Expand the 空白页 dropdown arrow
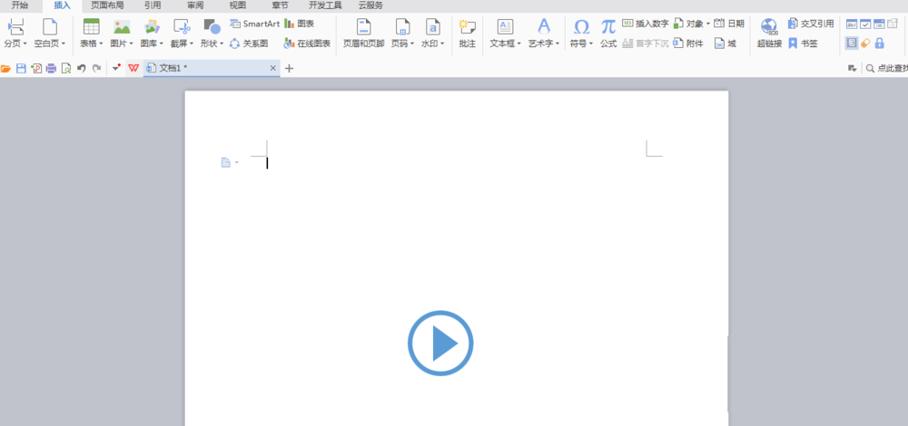This screenshot has width=908, height=426. click(x=64, y=44)
